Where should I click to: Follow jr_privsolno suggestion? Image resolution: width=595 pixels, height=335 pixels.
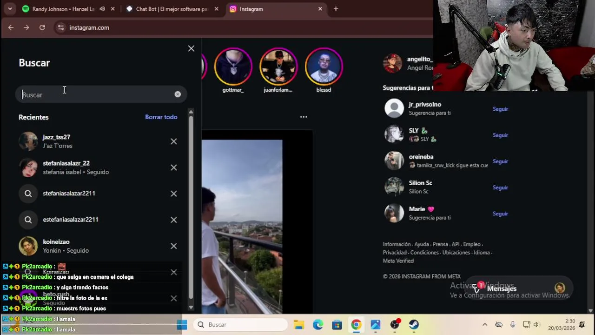click(x=500, y=109)
